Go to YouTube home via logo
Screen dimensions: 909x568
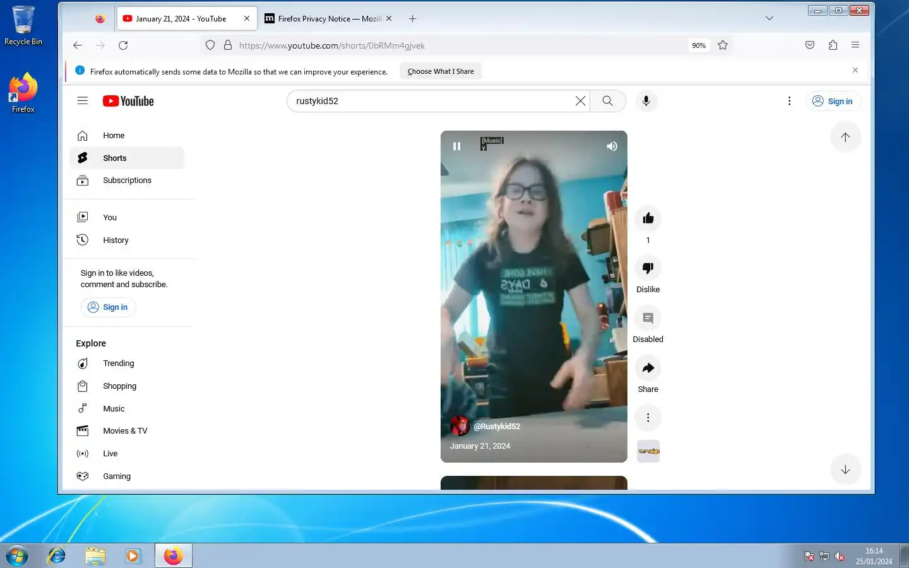click(x=128, y=101)
